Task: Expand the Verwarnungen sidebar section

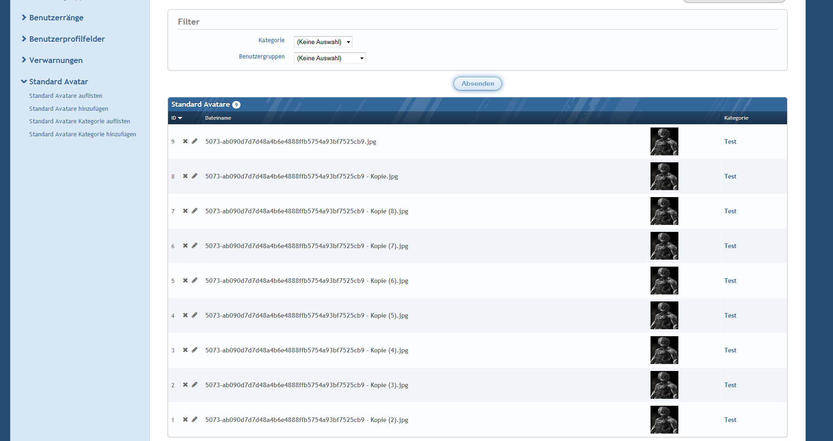Action: [x=56, y=60]
